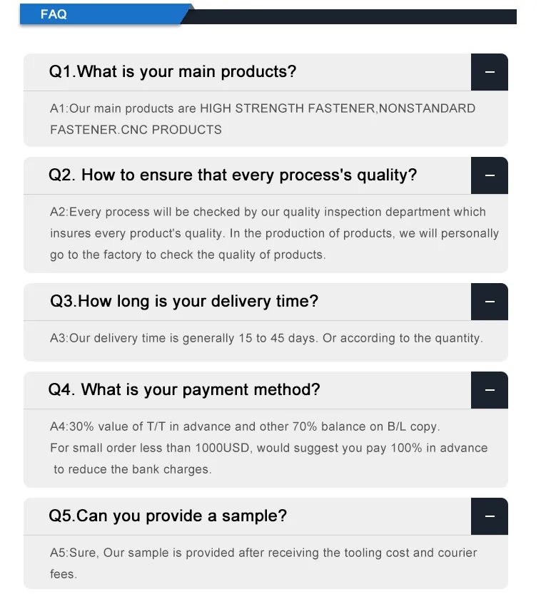Collapse the Q1 main products answer
546x599 pixels.
pos(490,72)
